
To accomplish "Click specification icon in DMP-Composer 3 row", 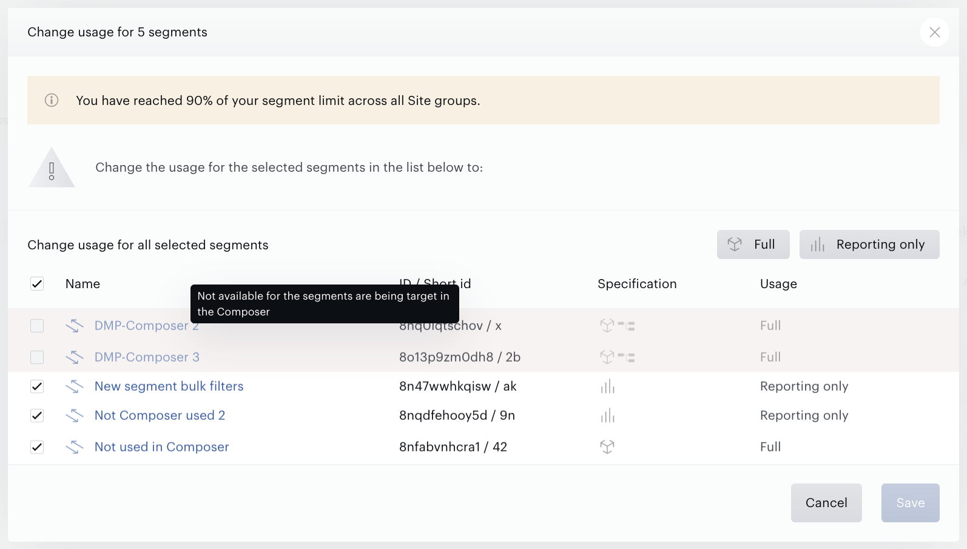I will point(617,357).
